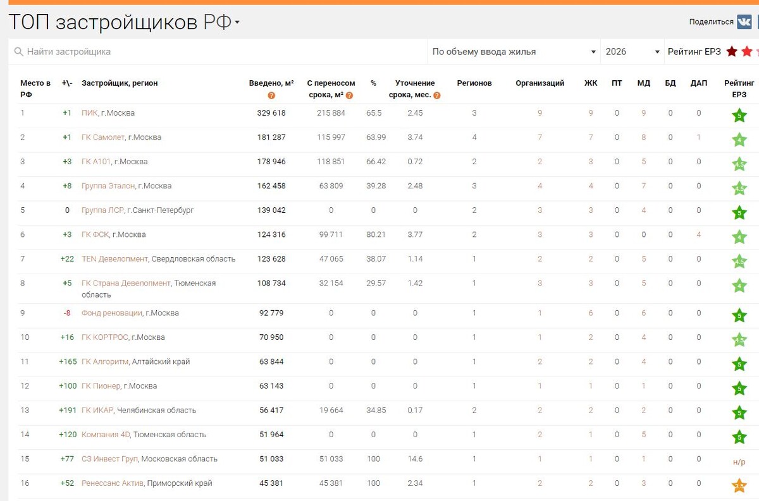The width and height of the screenshot is (759, 501).
Task: Click н/р rating for СЗ Инвест Груп
Action: pos(739,462)
